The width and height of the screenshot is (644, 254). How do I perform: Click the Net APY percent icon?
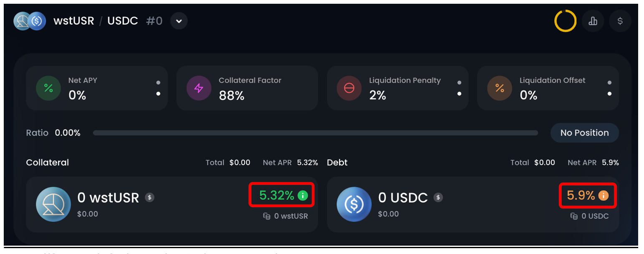point(48,88)
